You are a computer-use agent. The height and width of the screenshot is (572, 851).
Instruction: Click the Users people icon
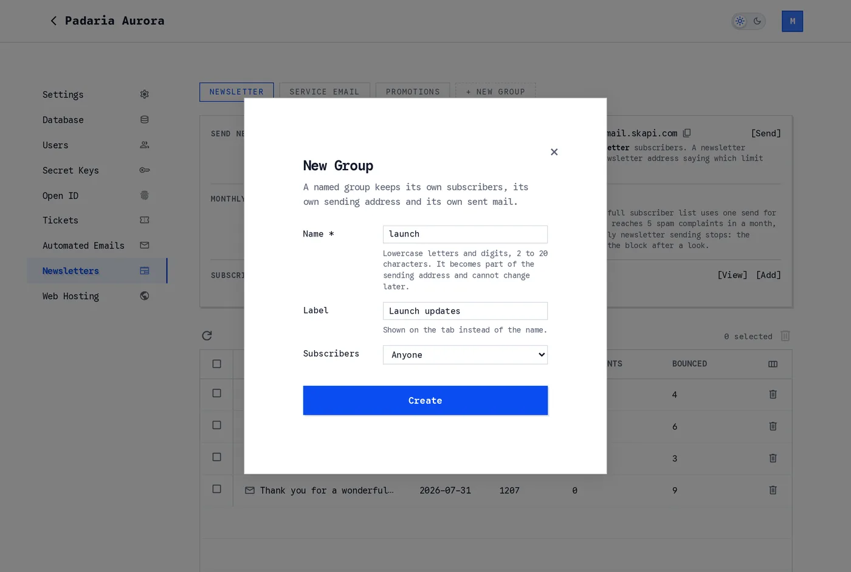pos(145,145)
